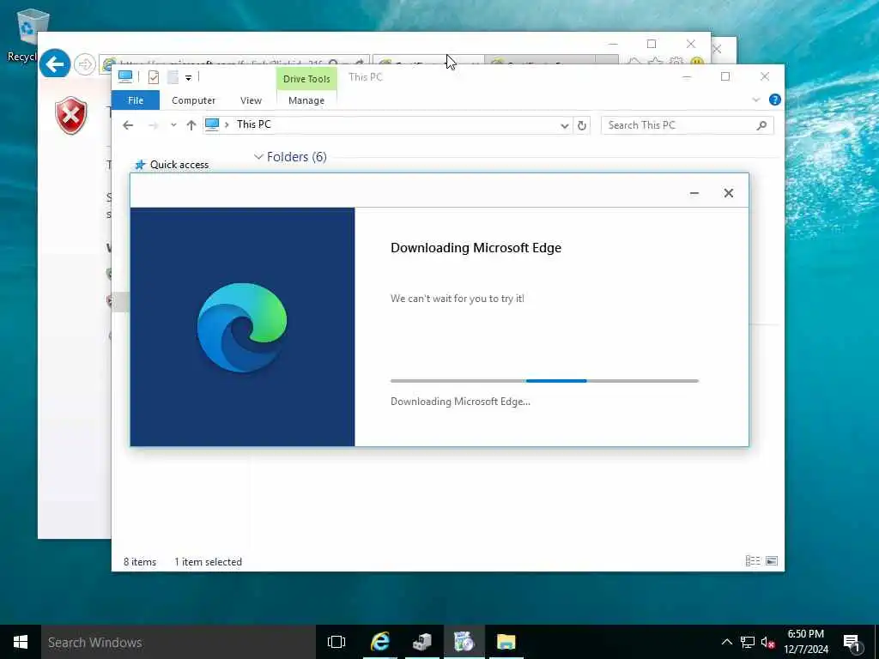
Task: Open File Explorer from the taskbar
Action: (506, 642)
